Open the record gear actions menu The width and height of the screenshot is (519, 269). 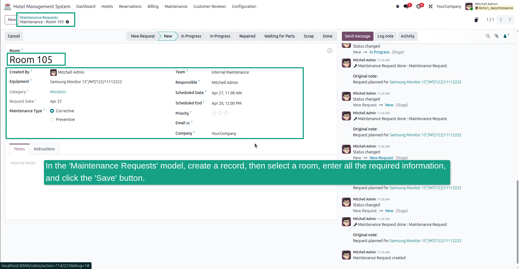click(67, 22)
